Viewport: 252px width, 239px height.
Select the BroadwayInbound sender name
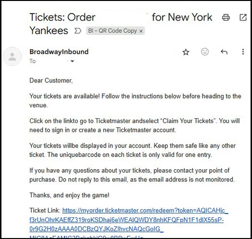point(59,52)
